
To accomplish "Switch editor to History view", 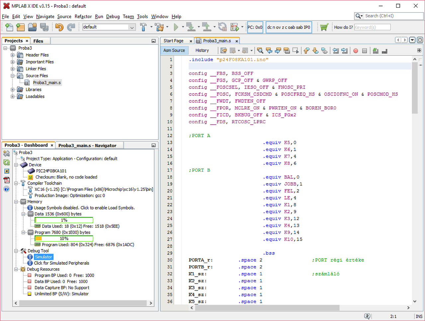I will pyautogui.click(x=202, y=50).
